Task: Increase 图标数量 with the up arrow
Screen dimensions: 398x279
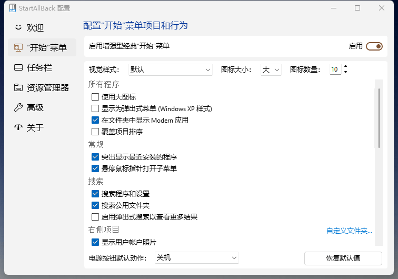Action: [345, 66]
